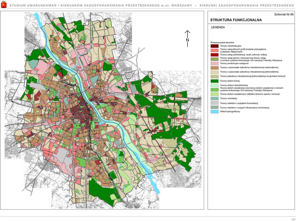Click 'KIERUNKI ZAGOSPODAROWANIA PRZESTRZENNEGO' header subtitle

tap(247, 6)
